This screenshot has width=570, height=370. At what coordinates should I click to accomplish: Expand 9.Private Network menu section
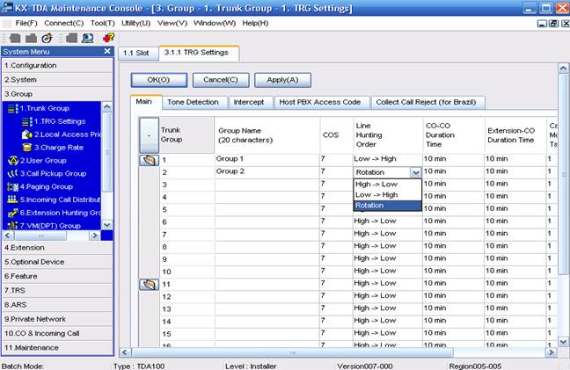click(x=58, y=319)
